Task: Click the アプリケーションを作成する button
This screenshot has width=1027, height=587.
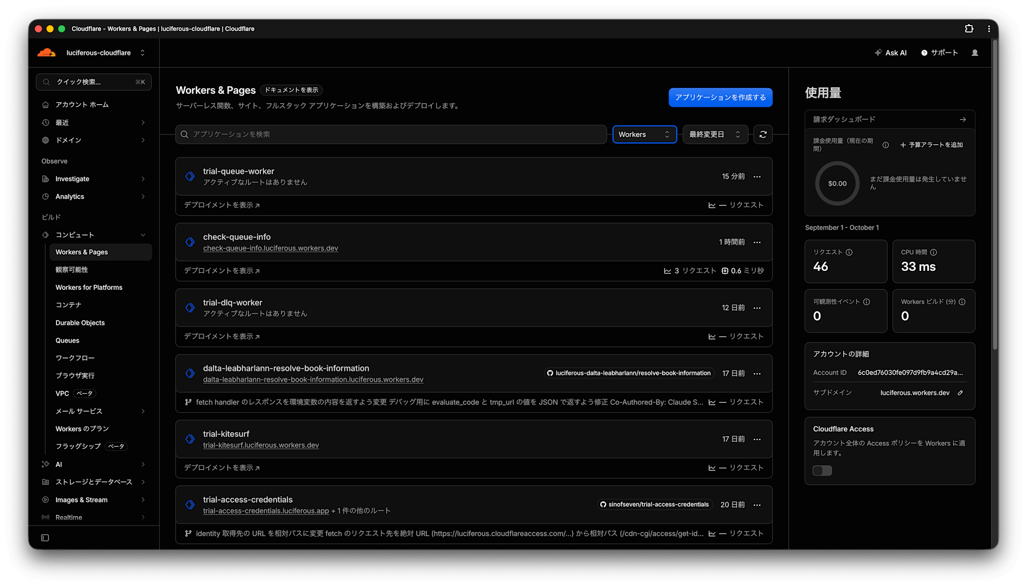Action: click(720, 97)
